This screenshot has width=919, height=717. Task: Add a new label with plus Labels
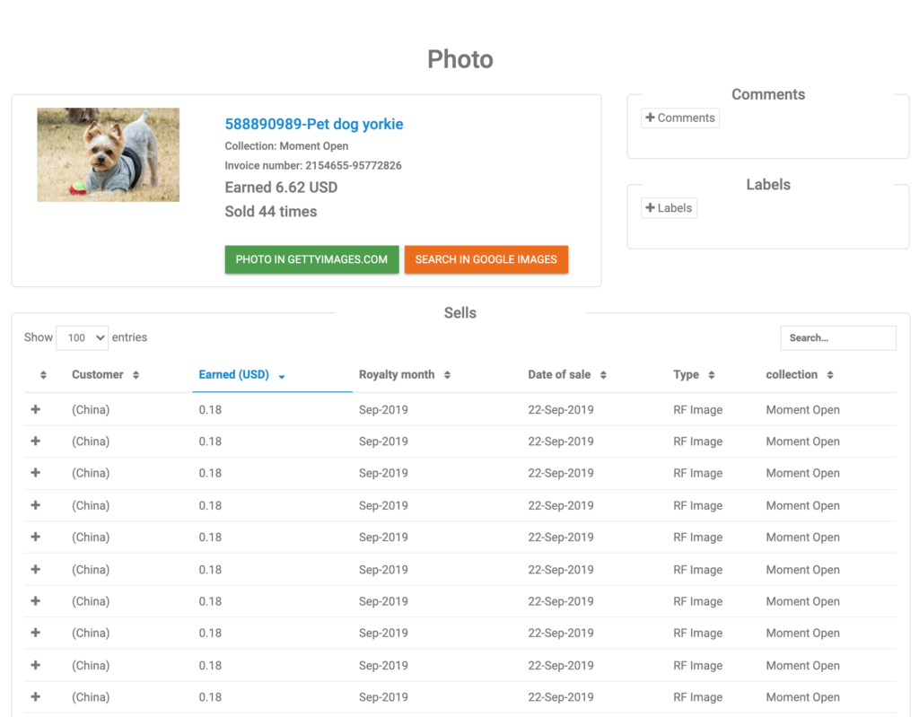point(669,208)
